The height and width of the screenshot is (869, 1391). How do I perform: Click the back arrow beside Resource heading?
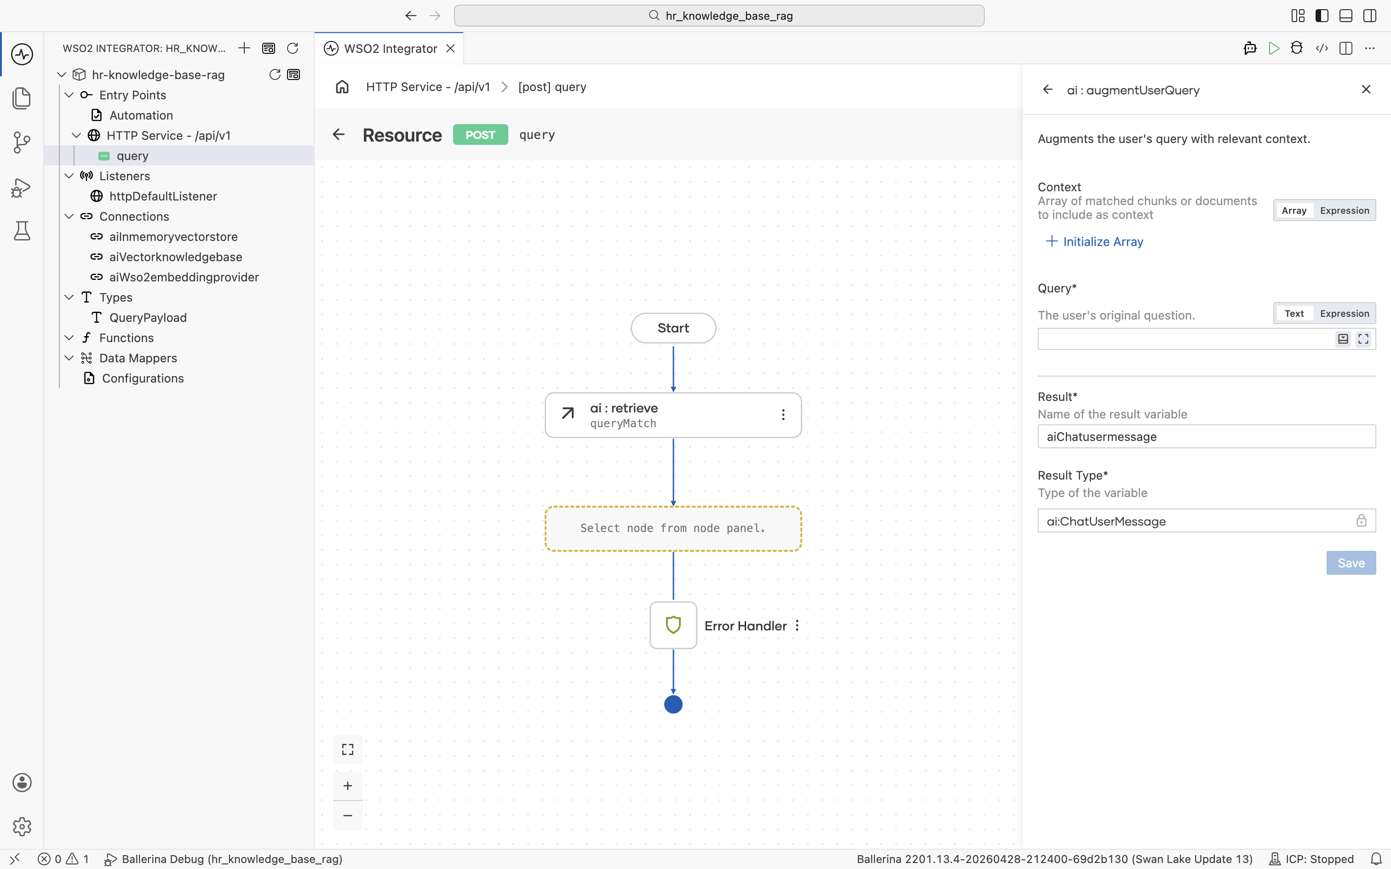point(339,134)
